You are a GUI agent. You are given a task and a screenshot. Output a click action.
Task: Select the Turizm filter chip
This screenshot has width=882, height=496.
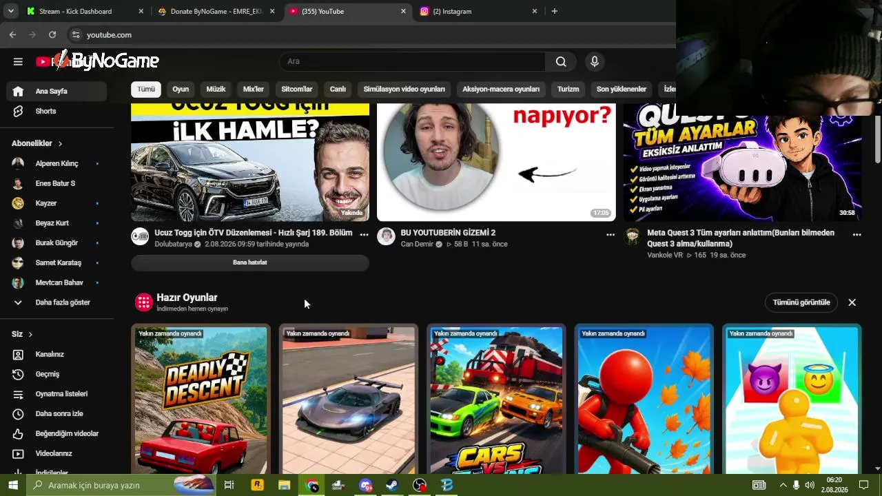coord(568,89)
